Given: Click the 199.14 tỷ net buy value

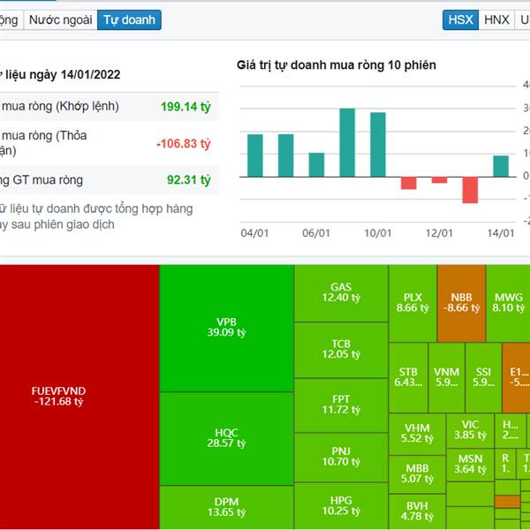Looking at the screenshot, I should [185, 107].
